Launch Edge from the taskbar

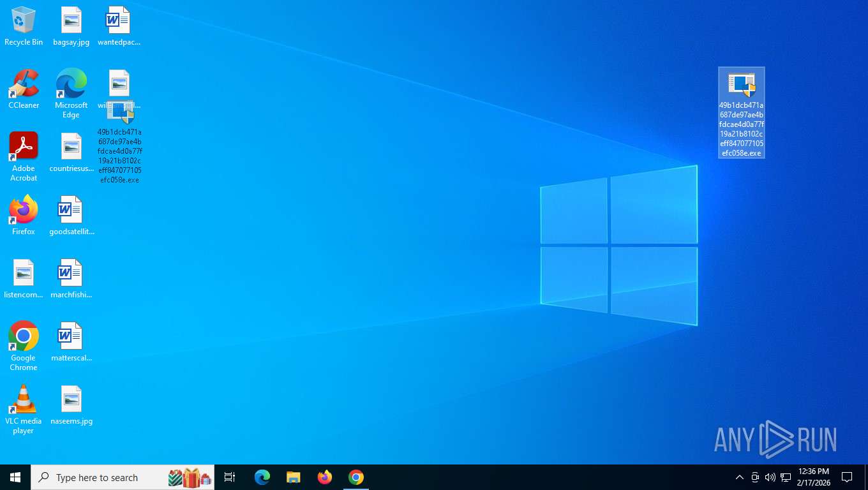click(262, 477)
